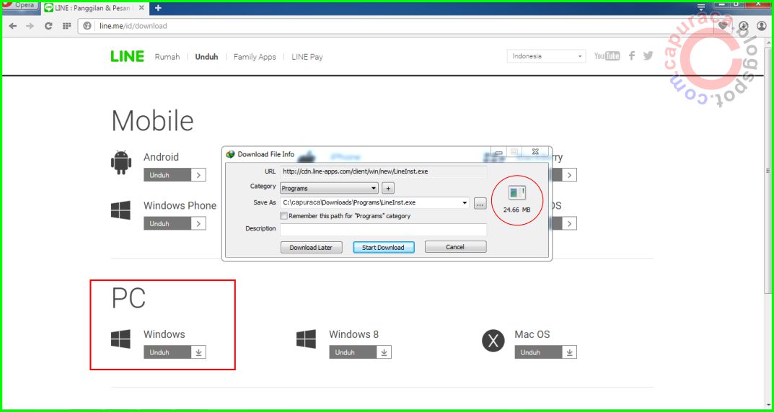Cancel the download dialog
Screen dimensions: 774x412
click(456, 247)
